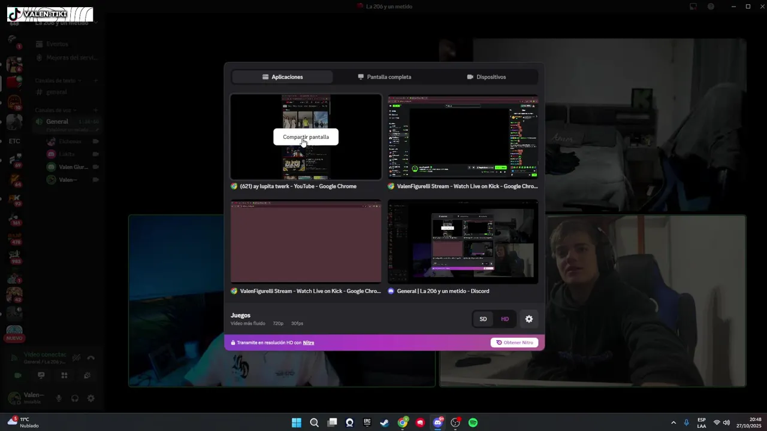Follow the Nitro link in the purple banner
The width and height of the screenshot is (767, 431).
click(309, 343)
